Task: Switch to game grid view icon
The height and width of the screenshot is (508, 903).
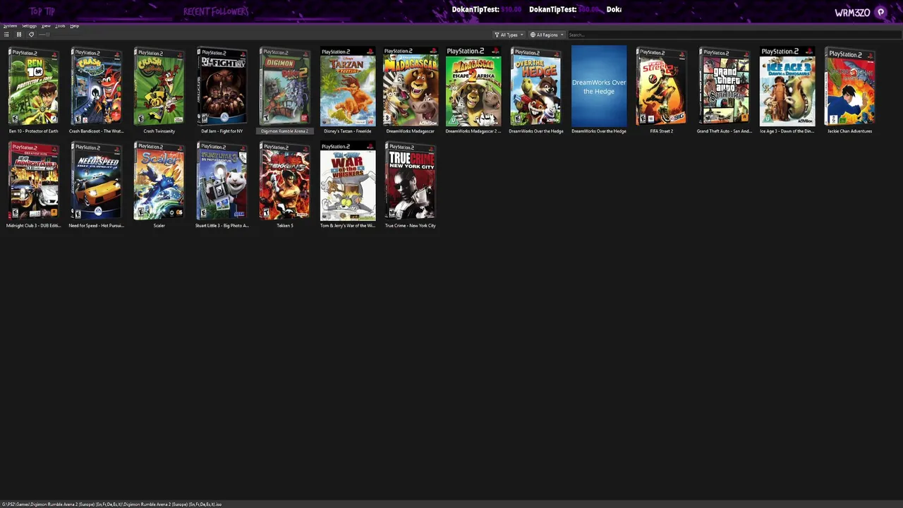Action: [x=19, y=35]
